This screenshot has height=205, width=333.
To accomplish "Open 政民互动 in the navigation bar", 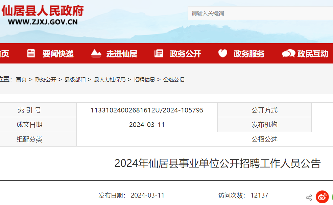I will [x=312, y=54].
